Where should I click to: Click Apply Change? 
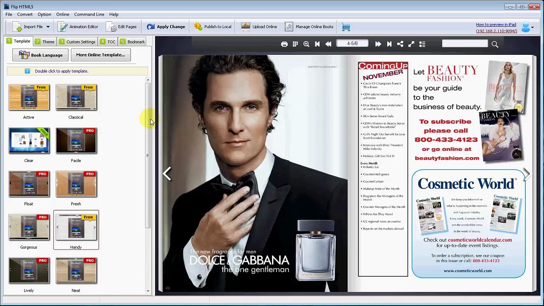[x=166, y=27]
